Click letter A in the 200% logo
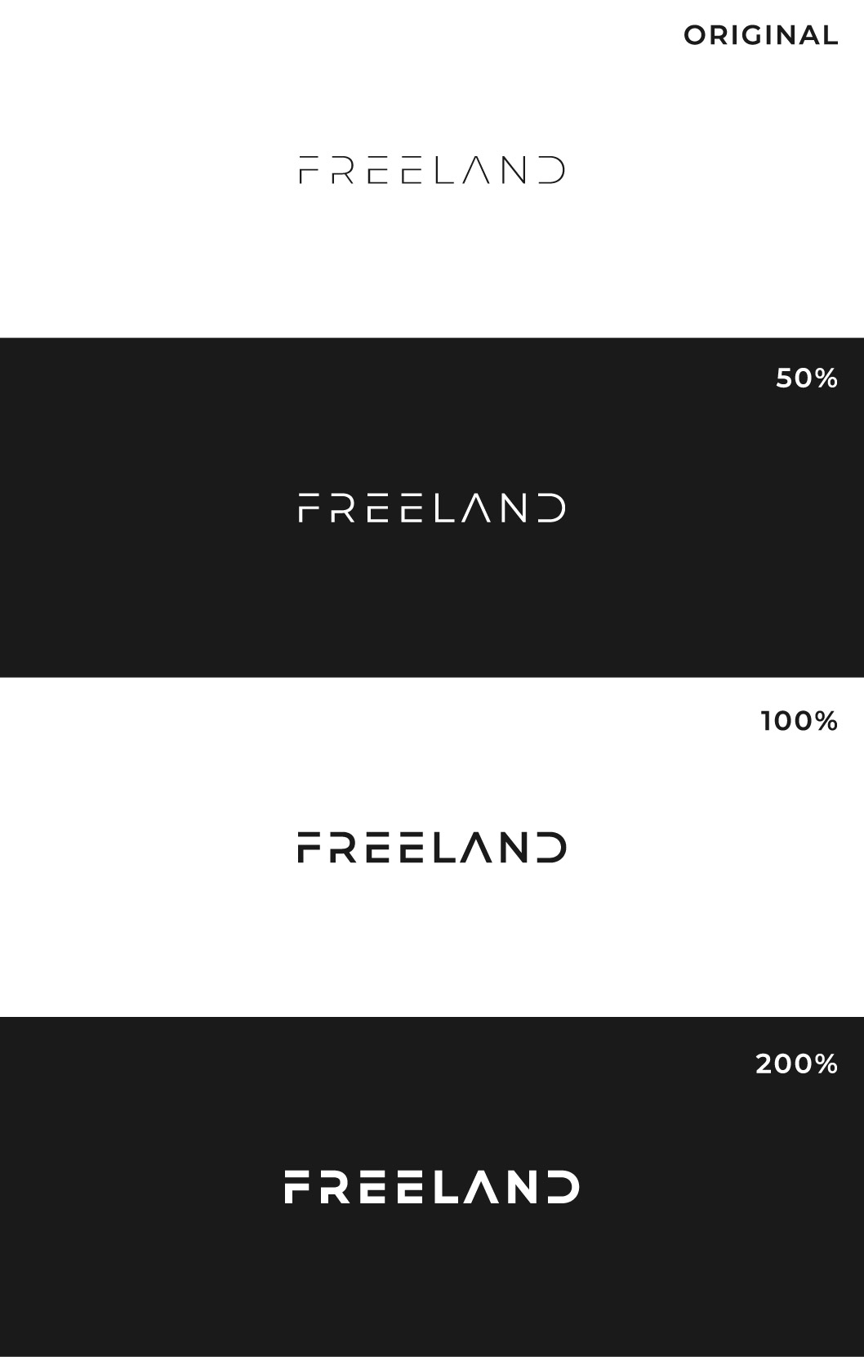Screen dimensions: 864x1357 (481, 1188)
